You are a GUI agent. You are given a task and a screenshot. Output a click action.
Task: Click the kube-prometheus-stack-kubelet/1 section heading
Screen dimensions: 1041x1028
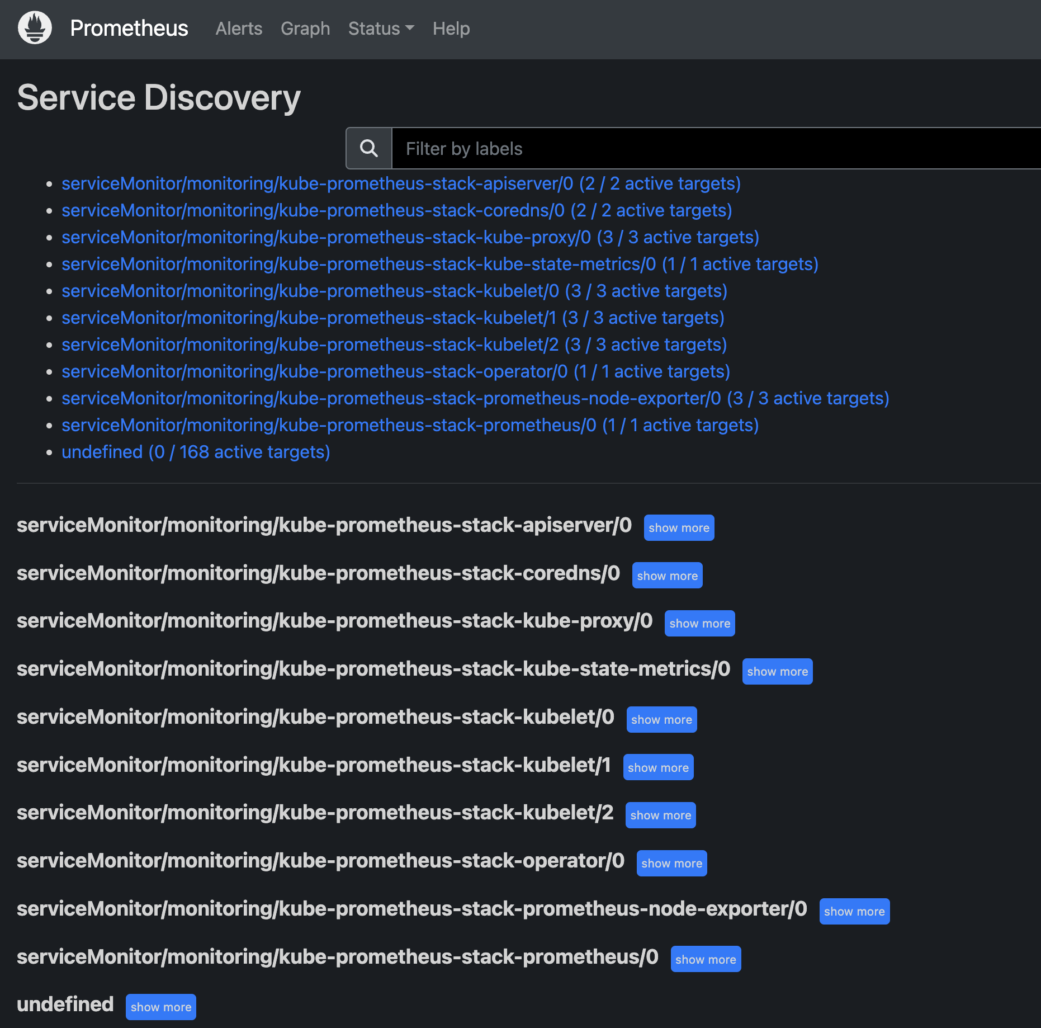pyautogui.click(x=314, y=765)
